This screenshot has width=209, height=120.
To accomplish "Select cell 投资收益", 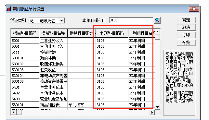I will (53, 52).
